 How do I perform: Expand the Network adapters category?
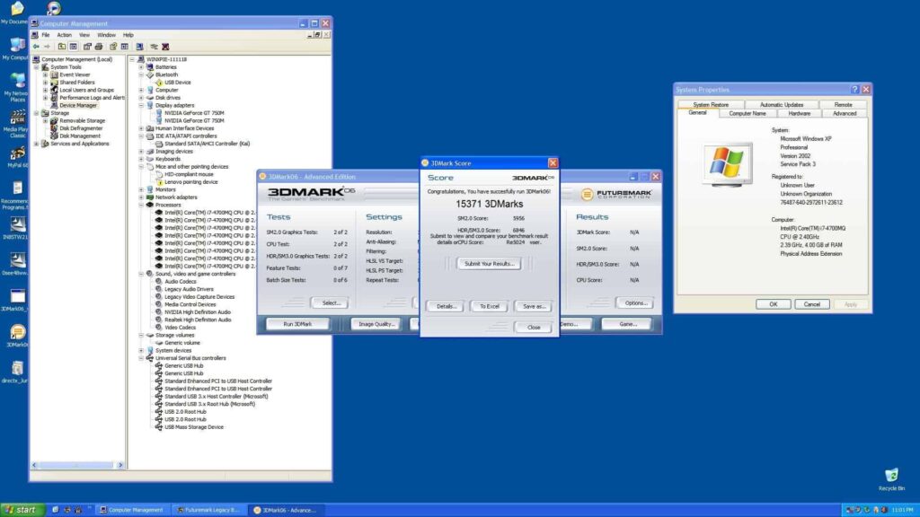tap(141, 197)
